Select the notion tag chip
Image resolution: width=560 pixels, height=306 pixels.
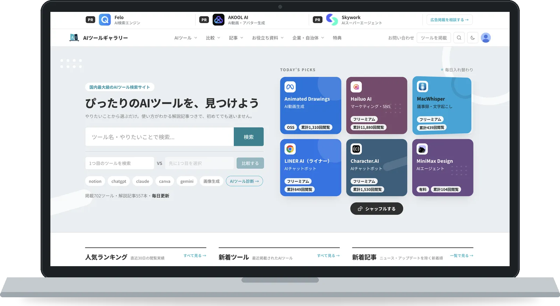95,181
